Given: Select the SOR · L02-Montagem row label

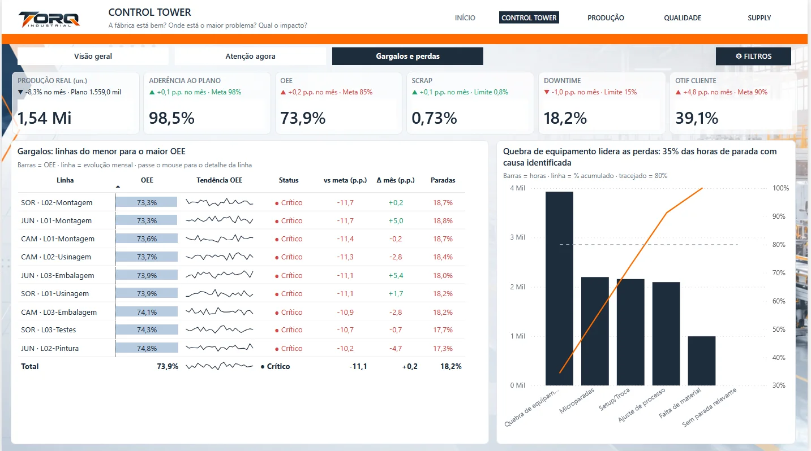Looking at the screenshot, I should pyautogui.click(x=57, y=202).
